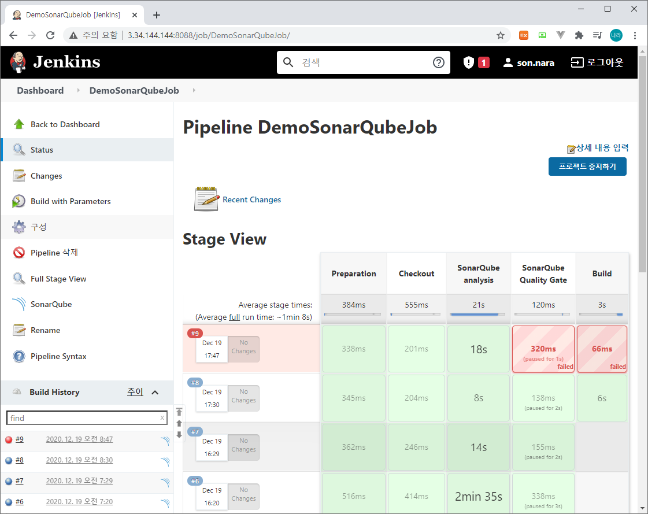This screenshot has height=514, width=648.
Task: Expand Dashboard breadcrumb dropdown arrow
Action: (78, 90)
